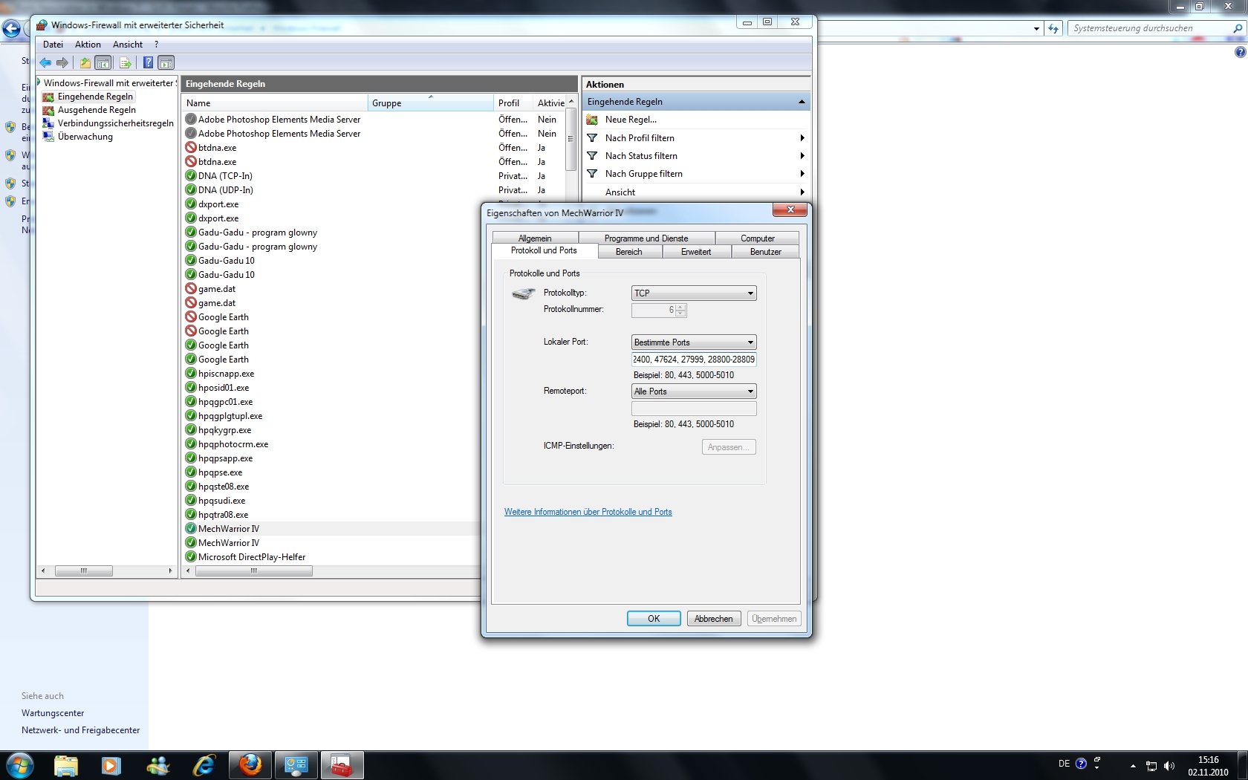
Task: Switch to the Computer tab
Action: [758, 238]
